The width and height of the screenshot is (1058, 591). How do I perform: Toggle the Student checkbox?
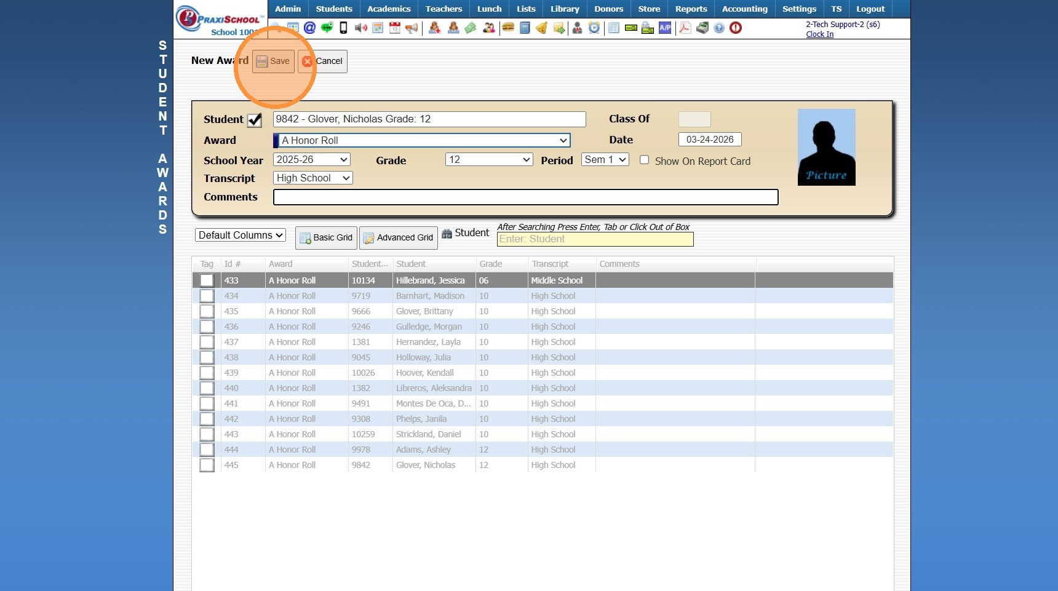(255, 120)
